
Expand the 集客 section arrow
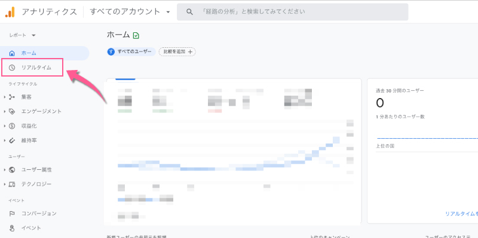pyautogui.click(x=5, y=97)
